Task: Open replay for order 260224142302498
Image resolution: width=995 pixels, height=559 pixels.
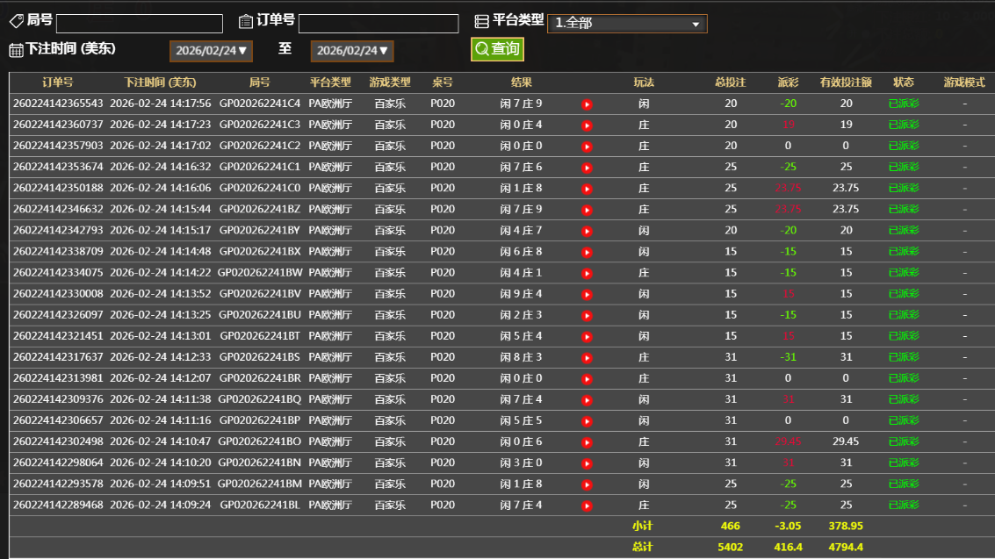Action: (x=587, y=441)
